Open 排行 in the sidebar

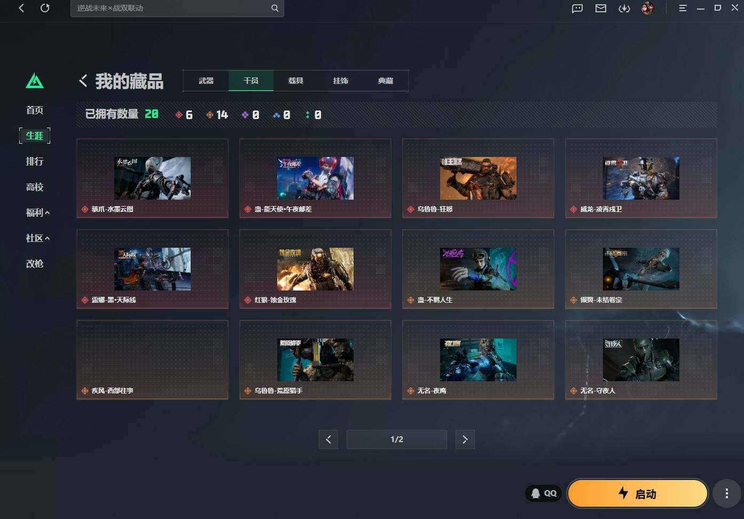[35, 161]
